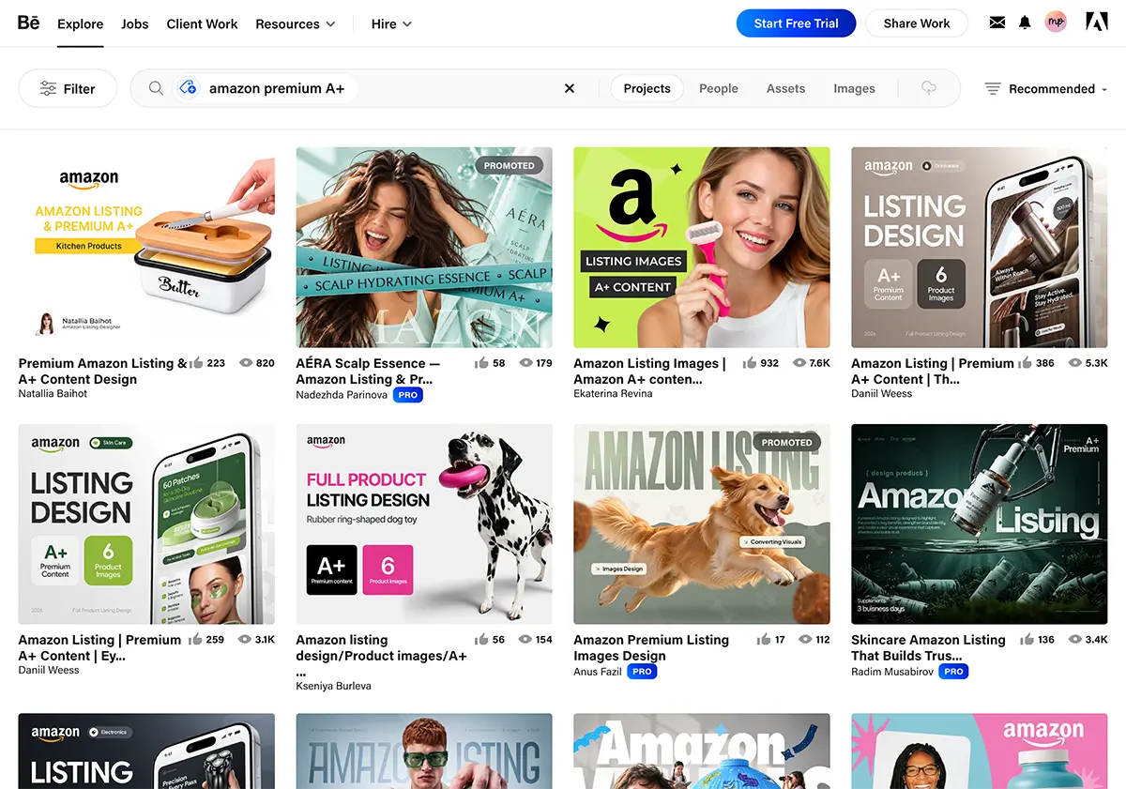The height and width of the screenshot is (789, 1126).
Task: Switch to the People search tab
Action: click(719, 88)
